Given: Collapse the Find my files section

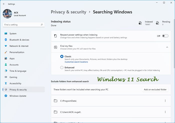Looking at the screenshot, I should (x=167, y=47).
